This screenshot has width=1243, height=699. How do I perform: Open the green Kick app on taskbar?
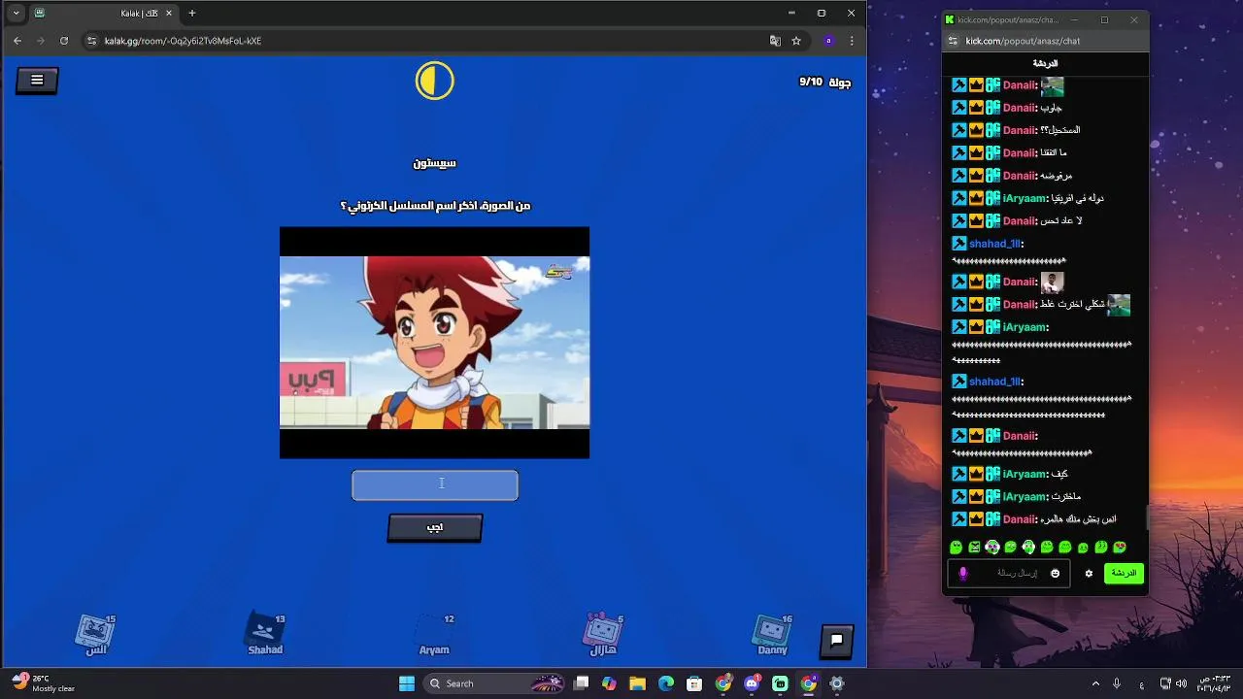tap(780, 683)
